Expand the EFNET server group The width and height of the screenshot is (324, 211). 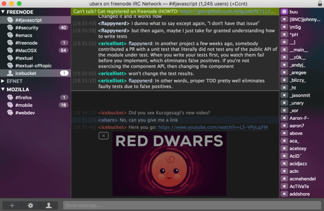tap(3, 81)
